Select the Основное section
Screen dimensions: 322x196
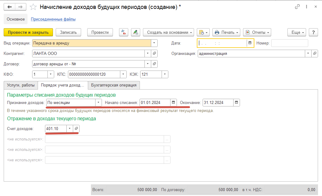[x=16, y=19]
